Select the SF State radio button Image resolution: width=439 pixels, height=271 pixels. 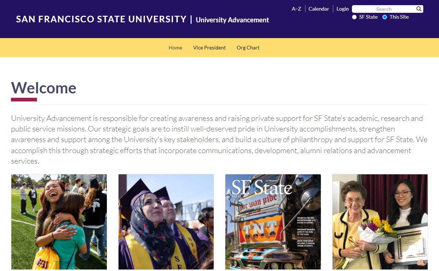[354, 17]
